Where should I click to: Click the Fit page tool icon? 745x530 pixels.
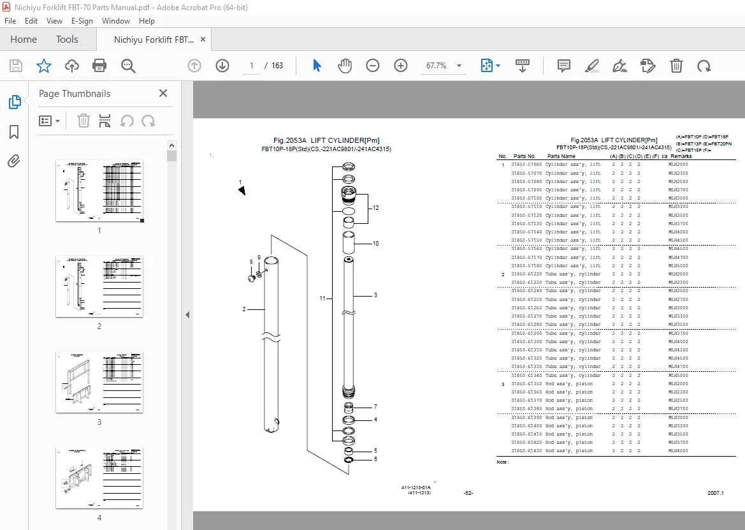487,66
